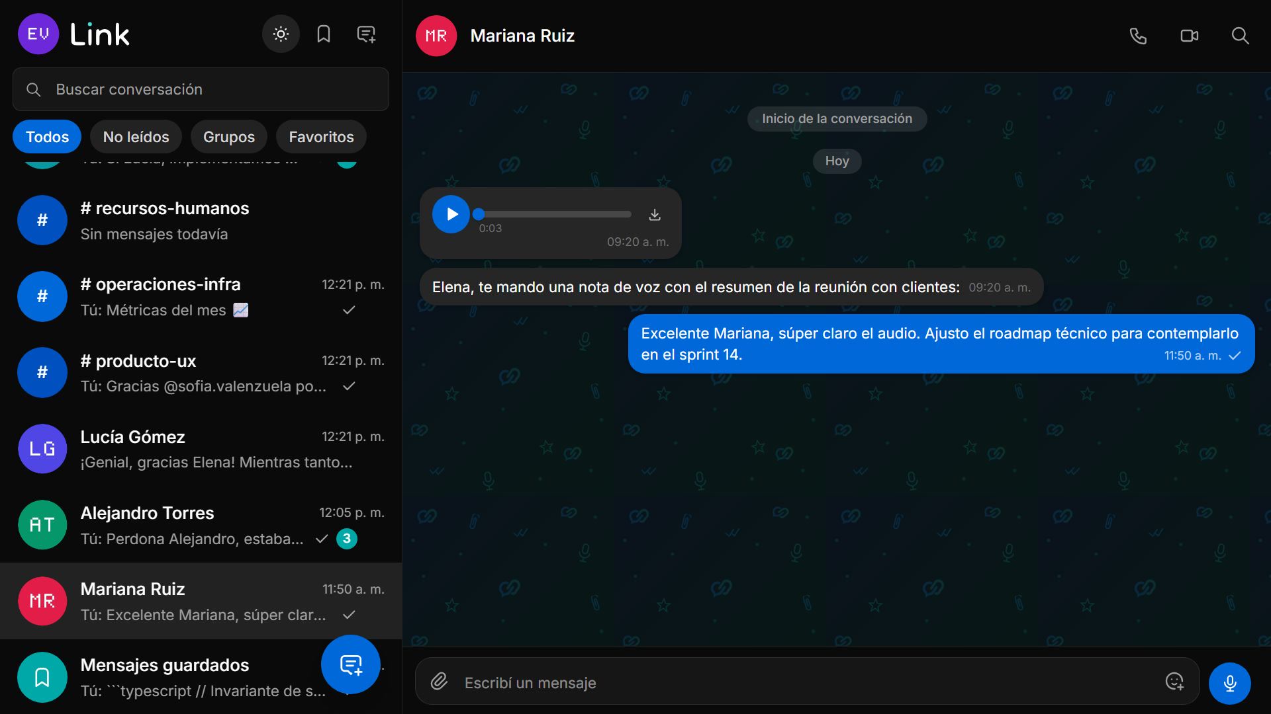Screen dimensions: 1271x714
Task: Click the search magnifier in conversation search box
Action: (x=34, y=89)
